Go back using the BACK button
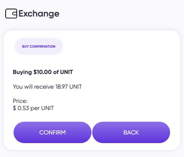This screenshot has height=157, width=184. tap(131, 133)
